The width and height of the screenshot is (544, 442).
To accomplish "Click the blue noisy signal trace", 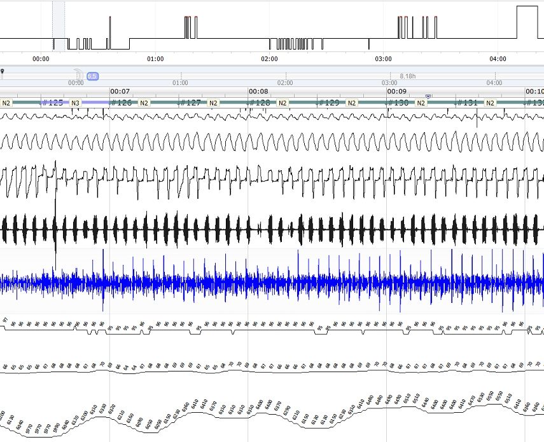I will pos(272,281).
